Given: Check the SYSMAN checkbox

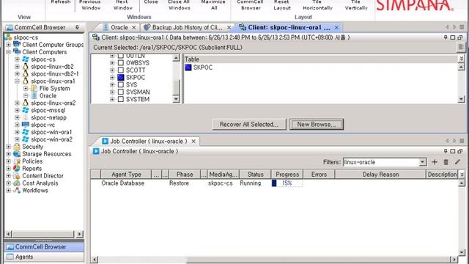Looking at the screenshot, I should pos(121,92).
